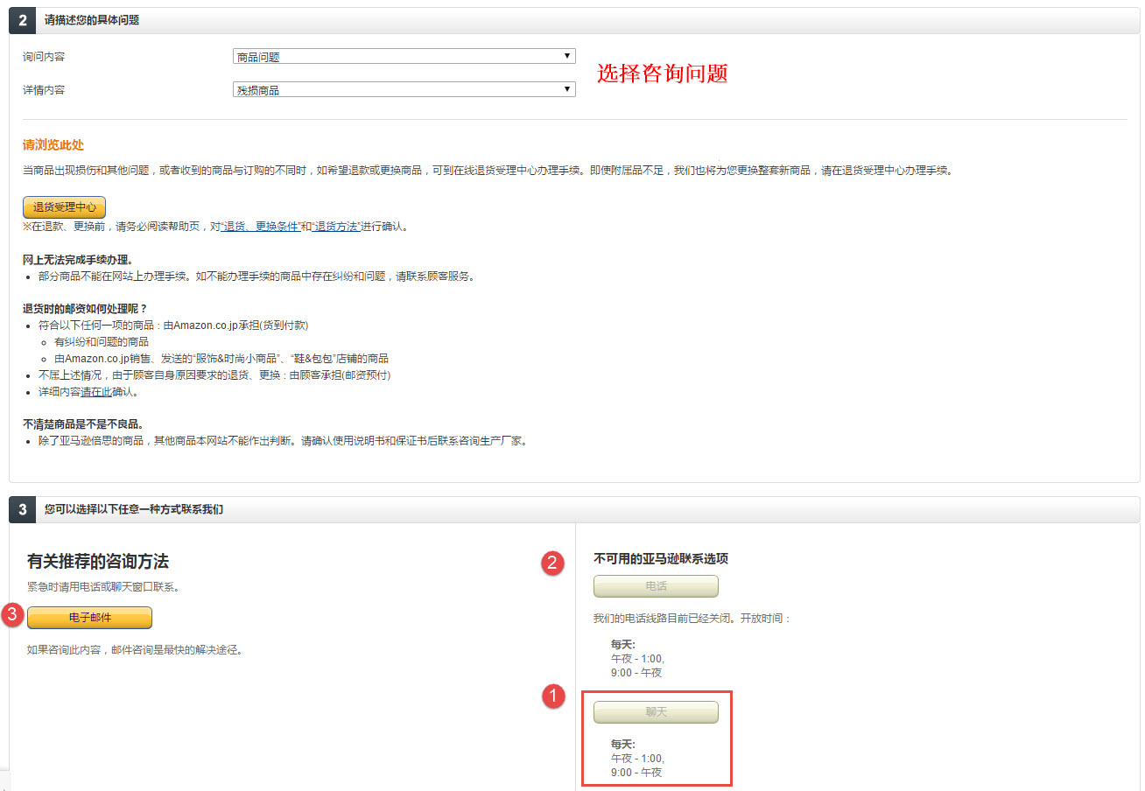Open the 退货、更换条件 help link
Screen dimensions: 1145x791
coord(261,227)
